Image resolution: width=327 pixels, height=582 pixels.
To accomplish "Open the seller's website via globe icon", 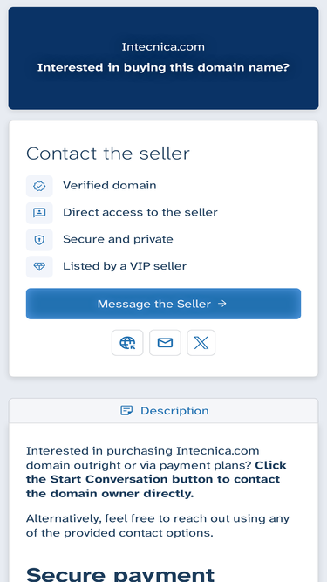I will pyautogui.click(x=127, y=343).
